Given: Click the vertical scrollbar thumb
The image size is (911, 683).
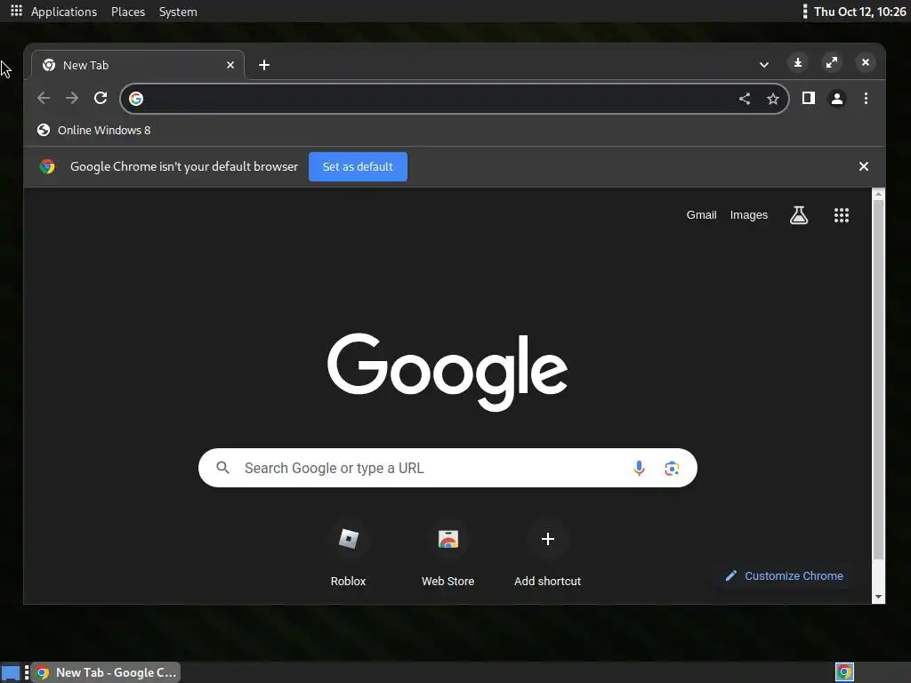Looking at the screenshot, I should coord(878,381).
